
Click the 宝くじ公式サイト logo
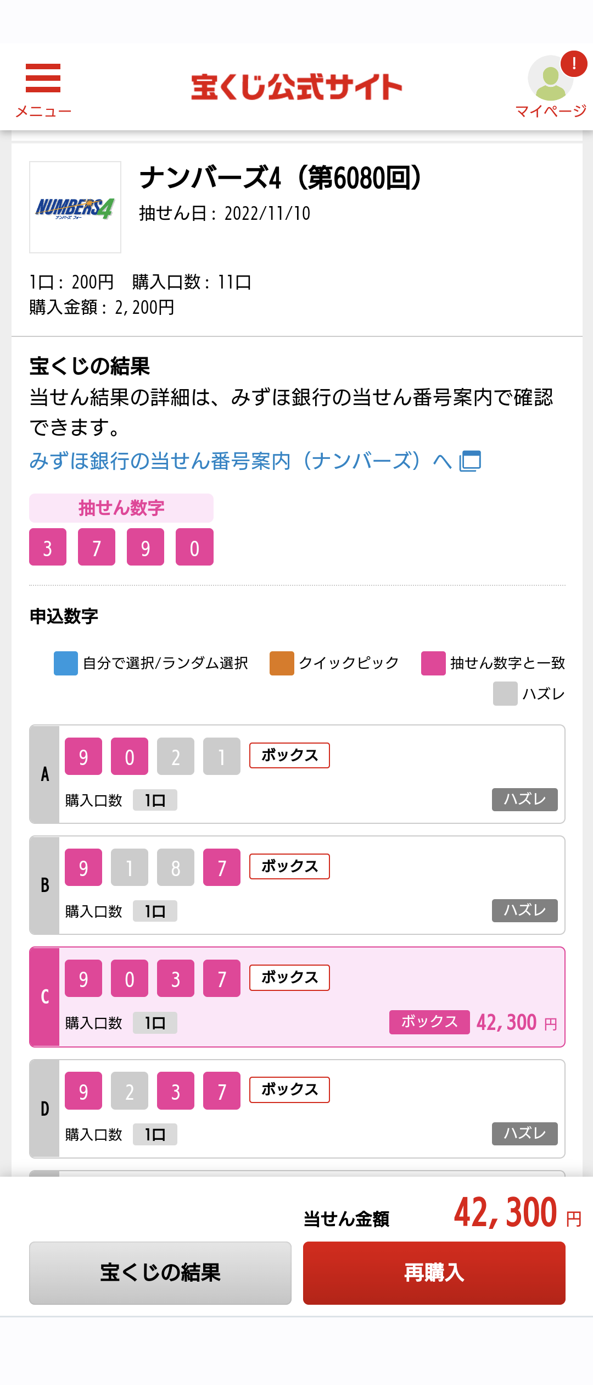pos(296,87)
